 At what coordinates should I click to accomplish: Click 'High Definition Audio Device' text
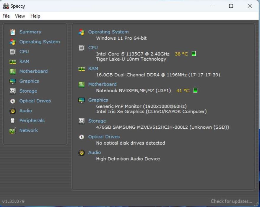point(128,159)
